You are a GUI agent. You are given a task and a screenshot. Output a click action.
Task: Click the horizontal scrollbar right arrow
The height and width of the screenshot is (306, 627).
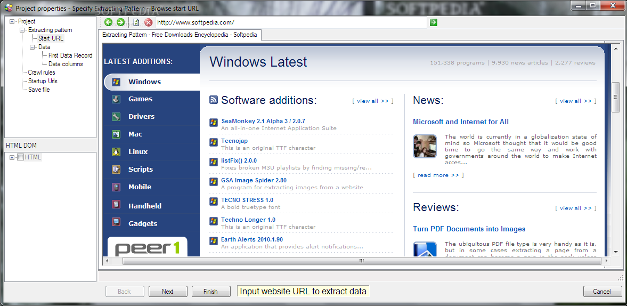pos(607,261)
